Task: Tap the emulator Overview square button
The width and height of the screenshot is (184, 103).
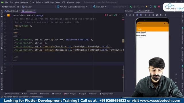Action: pos(153,15)
